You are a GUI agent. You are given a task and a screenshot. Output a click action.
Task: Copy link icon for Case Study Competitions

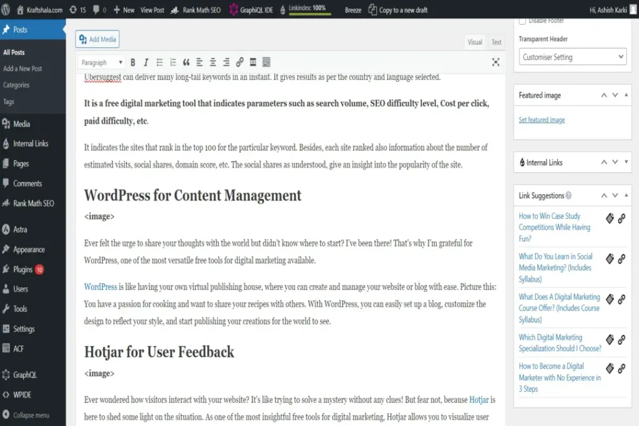[622, 219]
